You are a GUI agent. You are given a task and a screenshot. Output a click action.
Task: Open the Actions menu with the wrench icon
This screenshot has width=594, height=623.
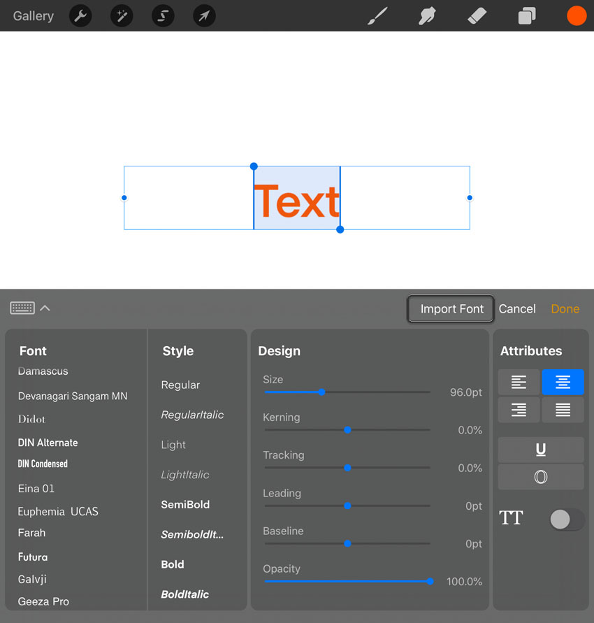(80, 15)
